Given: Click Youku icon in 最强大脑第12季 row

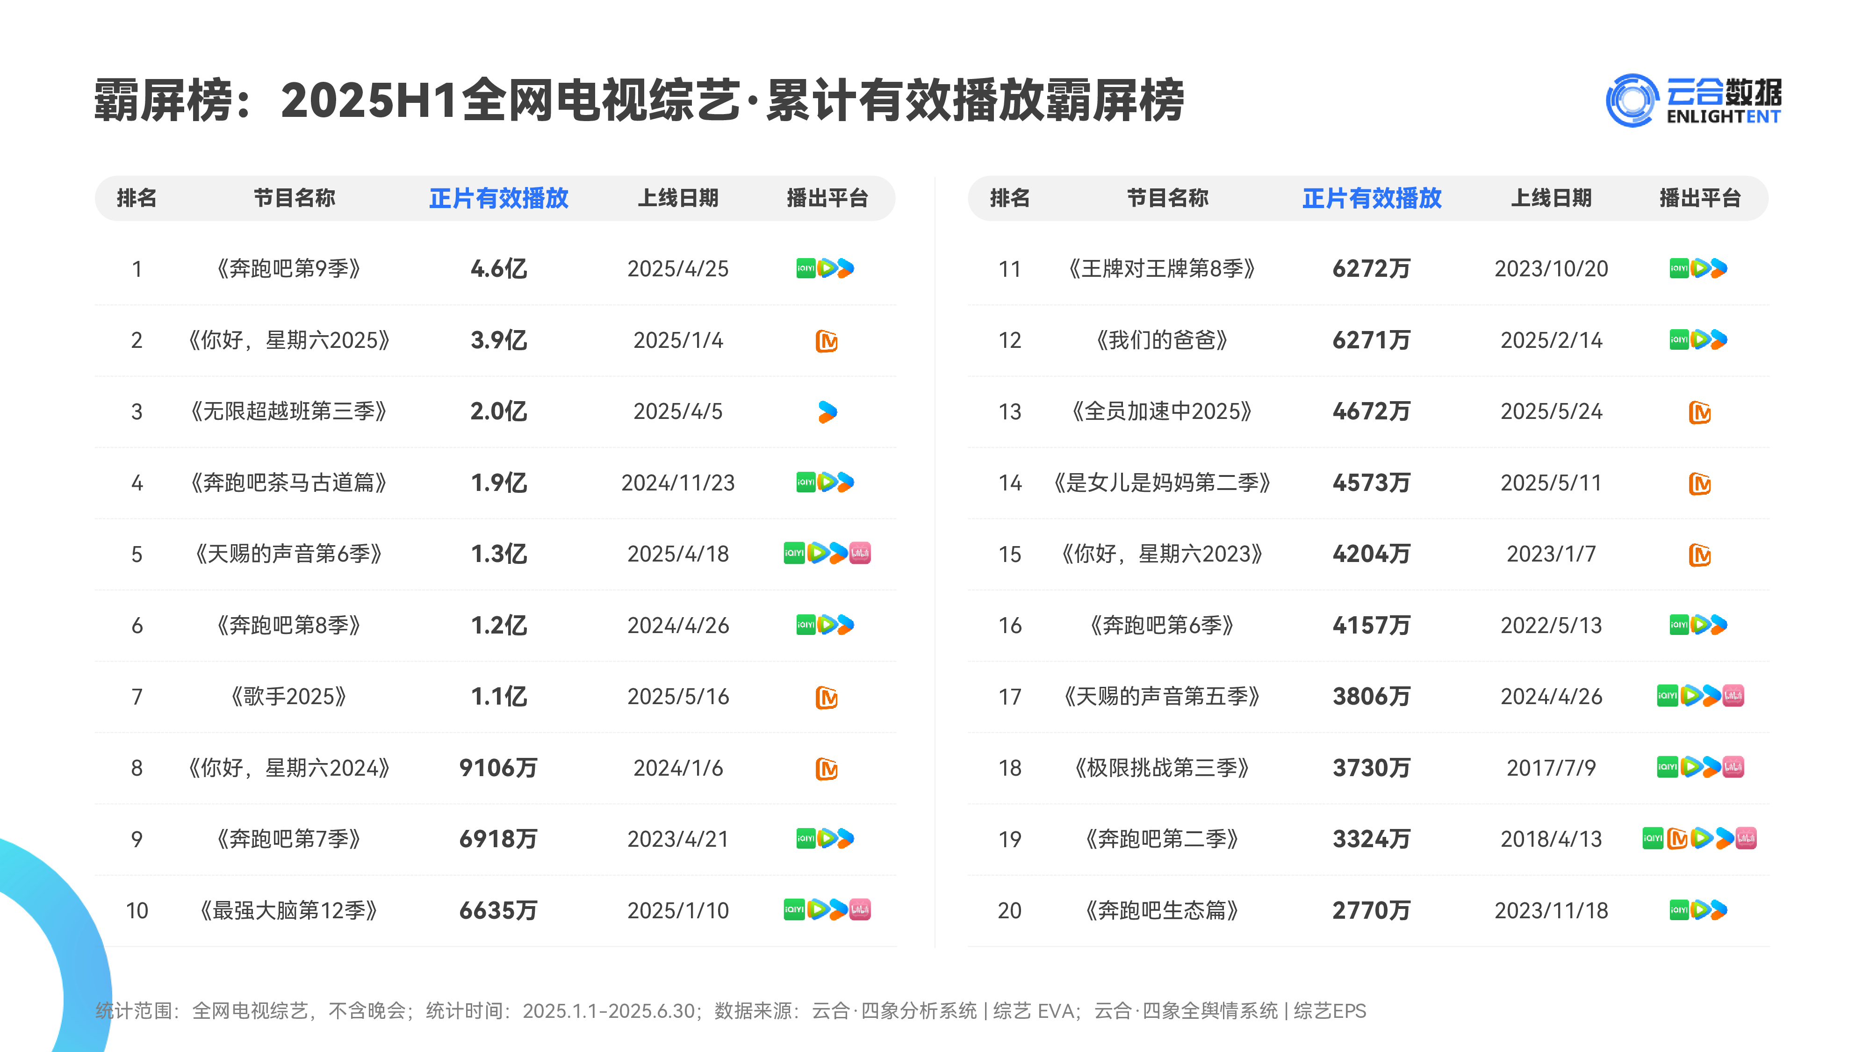Looking at the screenshot, I should click(x=838, y=909).
